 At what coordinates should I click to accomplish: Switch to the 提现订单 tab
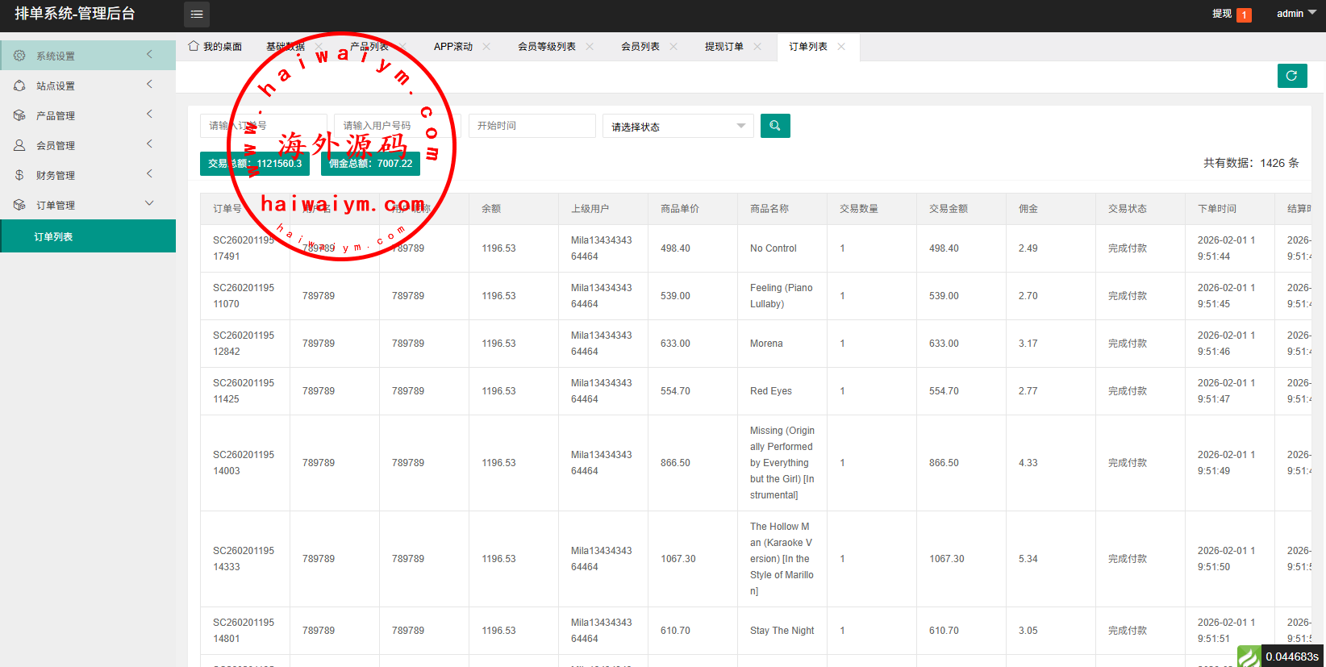click(x=723, y=47)
